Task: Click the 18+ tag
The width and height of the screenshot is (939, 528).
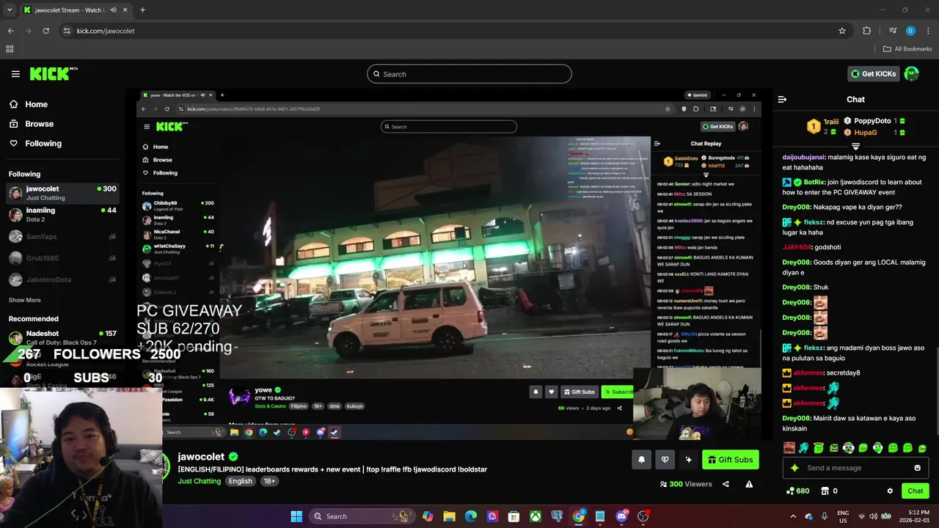Action: pyautogui.click(x=269, y=481)
